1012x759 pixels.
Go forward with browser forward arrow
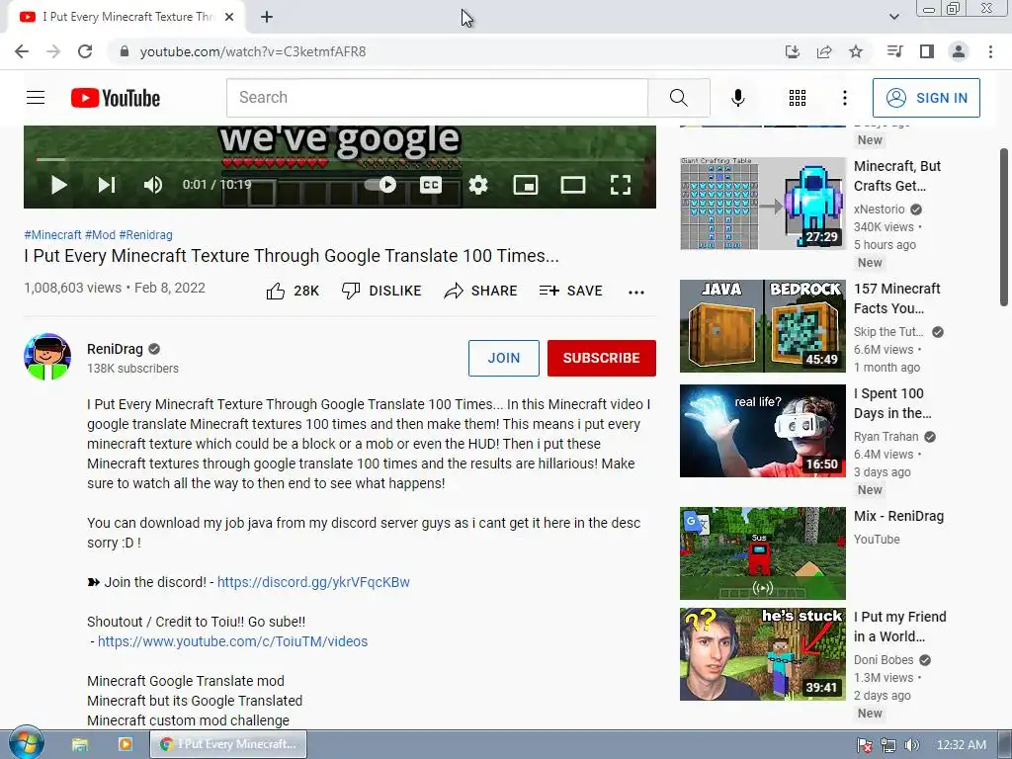coord(53,51)
